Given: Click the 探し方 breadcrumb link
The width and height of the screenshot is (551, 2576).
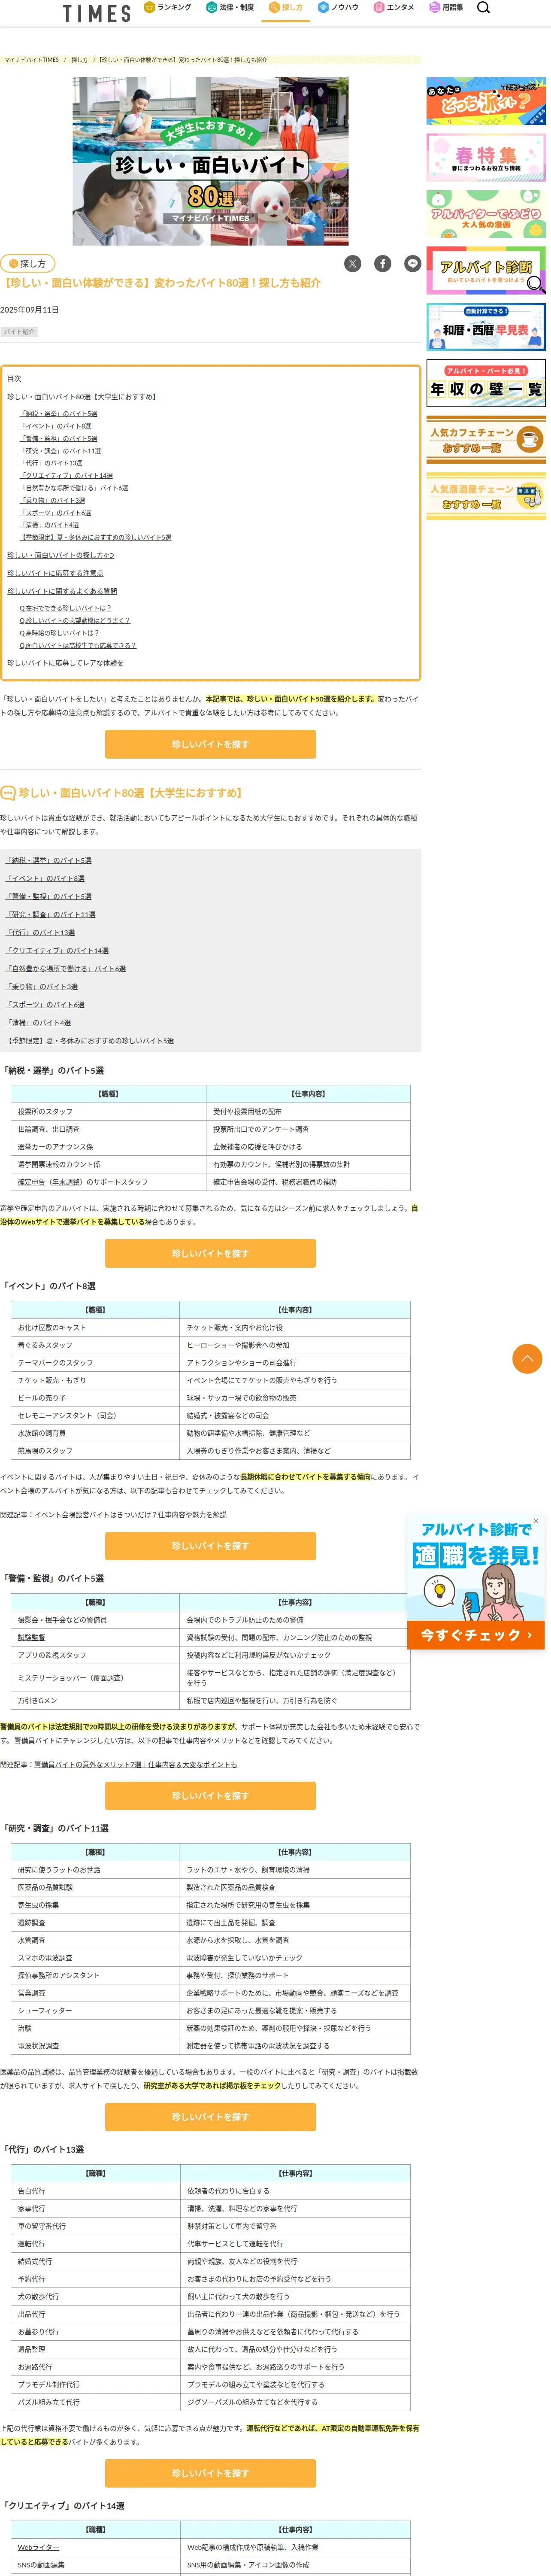Looking at the screenshot, I should tap(79, 60).
